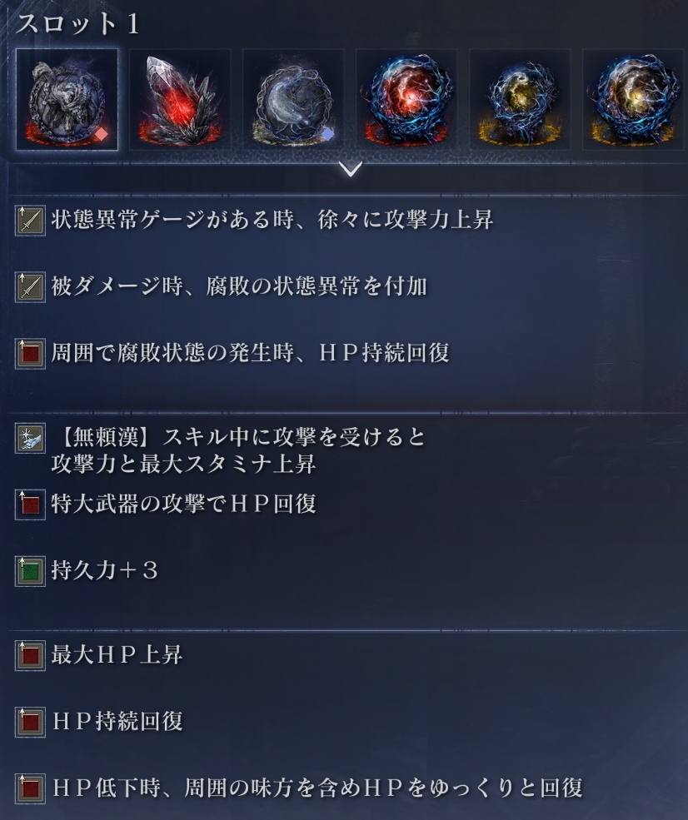
Task: Select the gray chained orb relic with blue gem
Action: pos(293,100)
